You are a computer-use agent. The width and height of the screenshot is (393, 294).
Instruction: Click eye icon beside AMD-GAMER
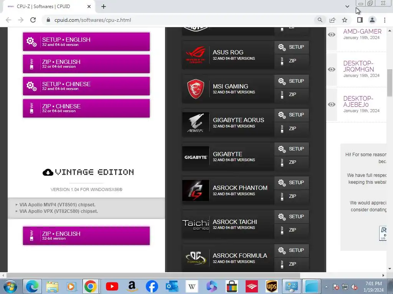tap(332, 35)
